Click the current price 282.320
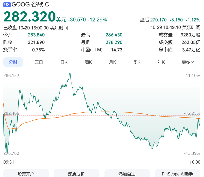 (30, 17)
